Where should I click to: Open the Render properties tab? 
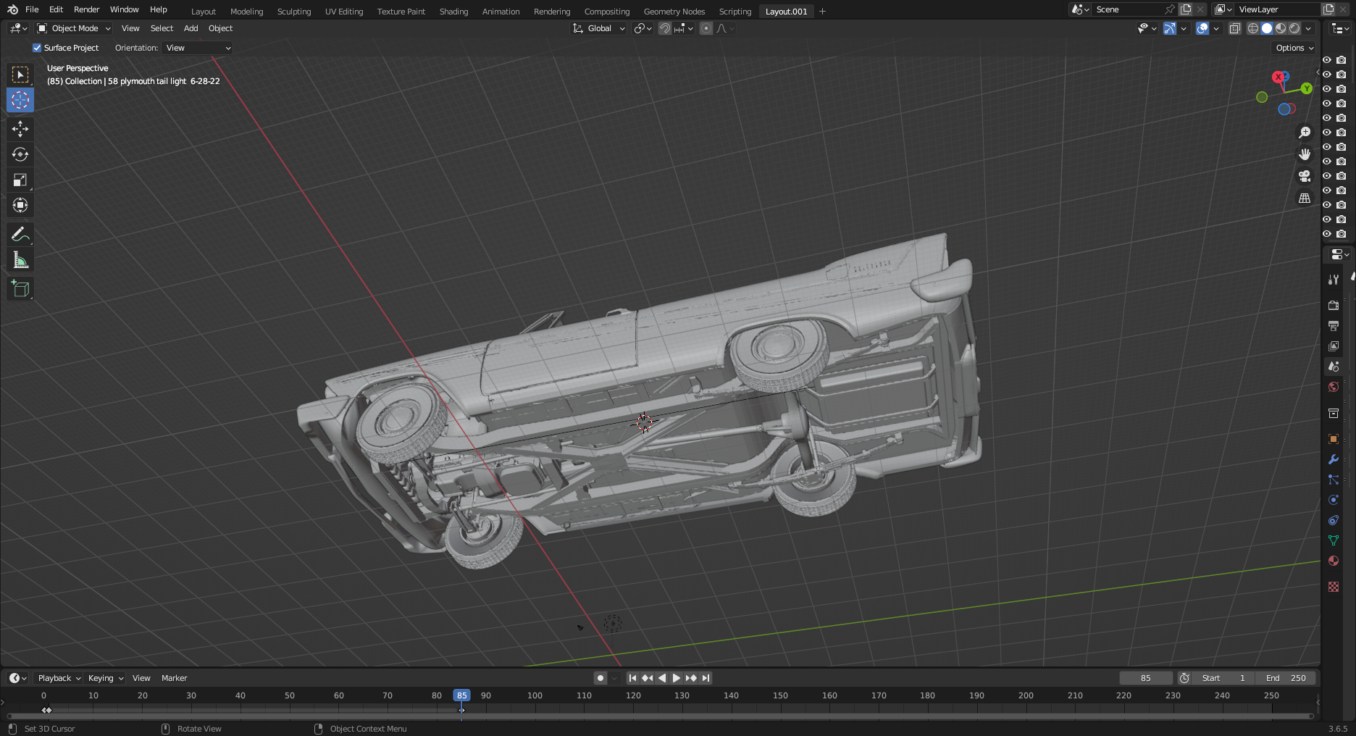pos(1334,306)
